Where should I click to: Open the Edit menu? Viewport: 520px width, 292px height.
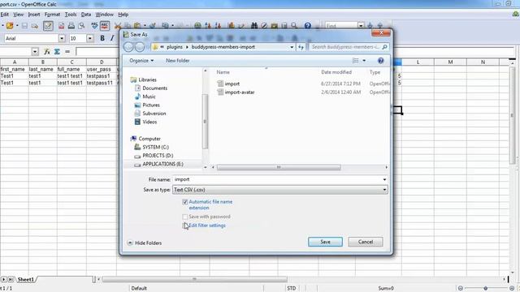click(x=5, y=15)
